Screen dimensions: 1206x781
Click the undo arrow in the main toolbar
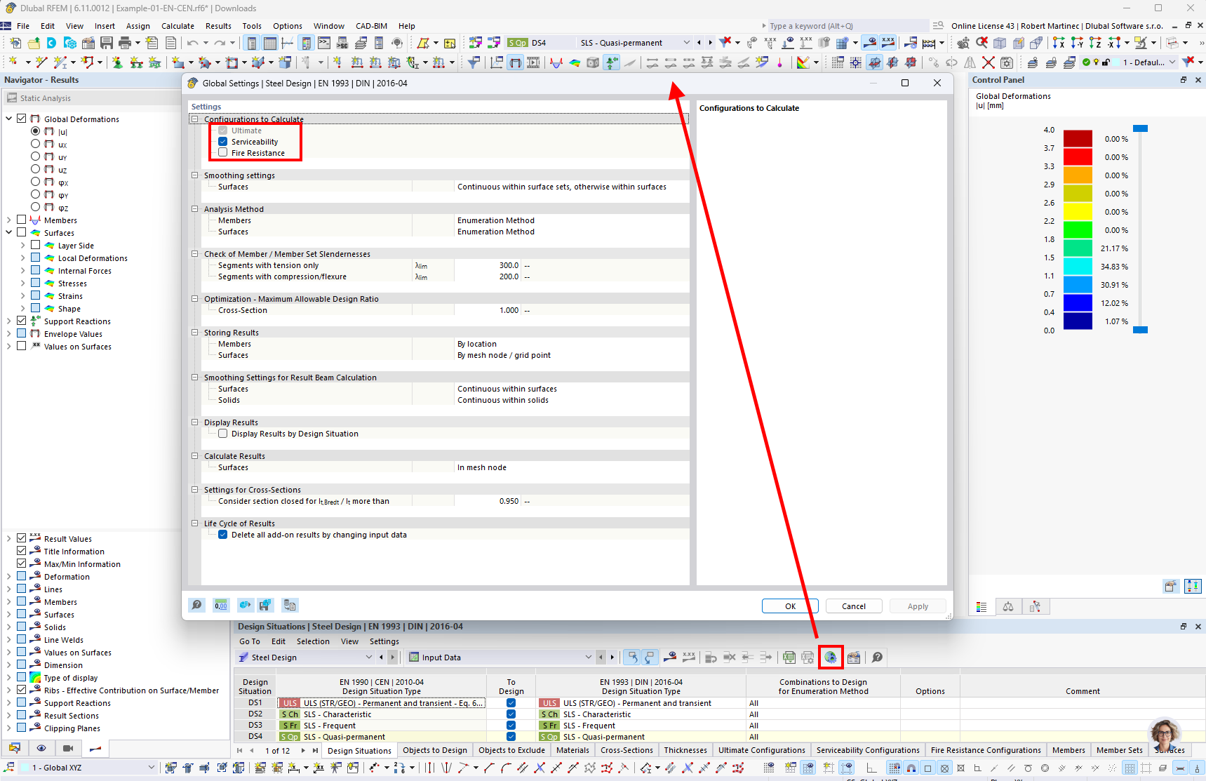[192, 43]
